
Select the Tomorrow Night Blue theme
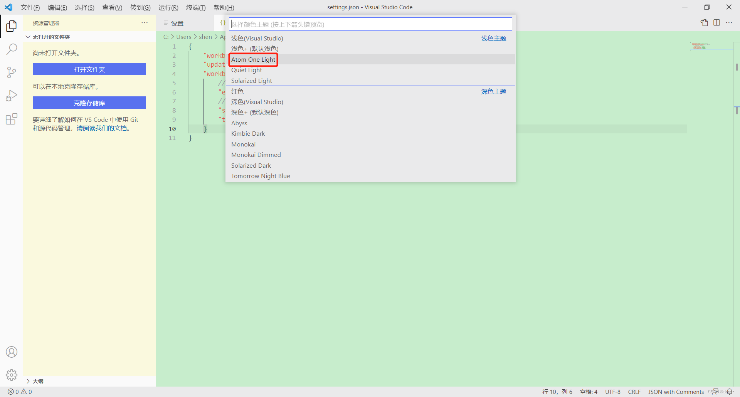(x=370, y=176)
